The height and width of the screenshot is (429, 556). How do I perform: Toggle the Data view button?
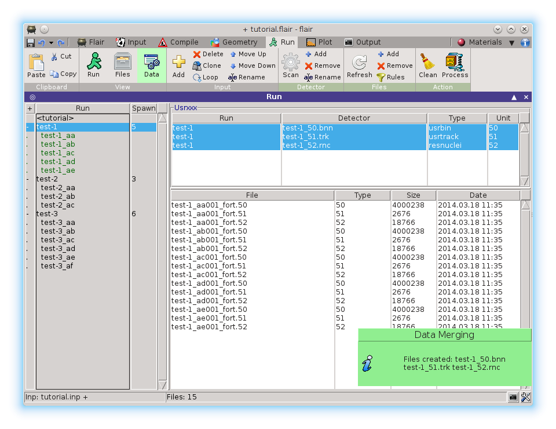[x=152, y=64]
